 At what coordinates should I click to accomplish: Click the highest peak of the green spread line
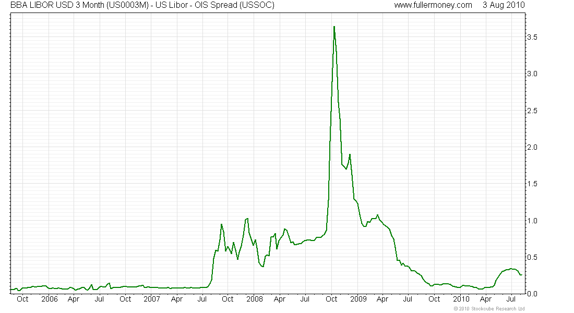tap(334, 27)
